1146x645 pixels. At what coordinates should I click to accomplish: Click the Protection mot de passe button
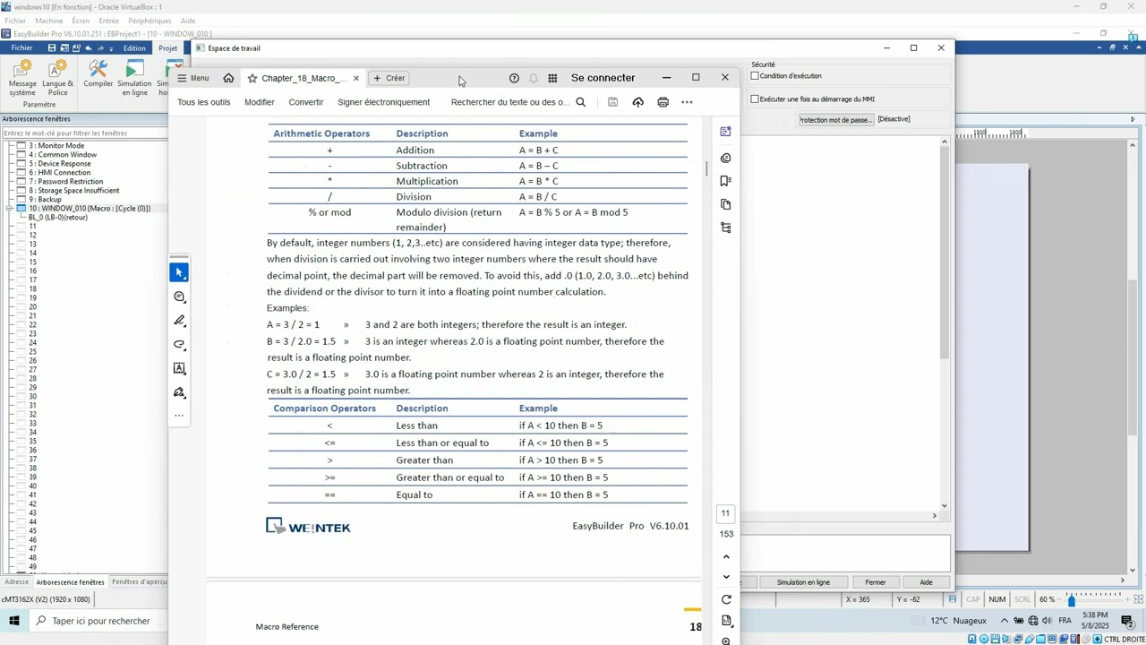coord(835,119)
